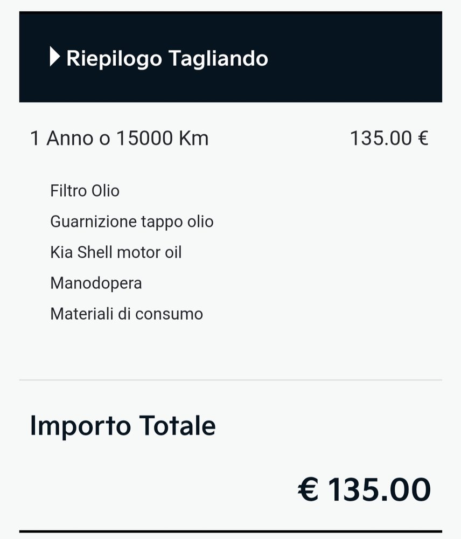Select the Manodopera line

pyautogui.click(x=96, y=284)
